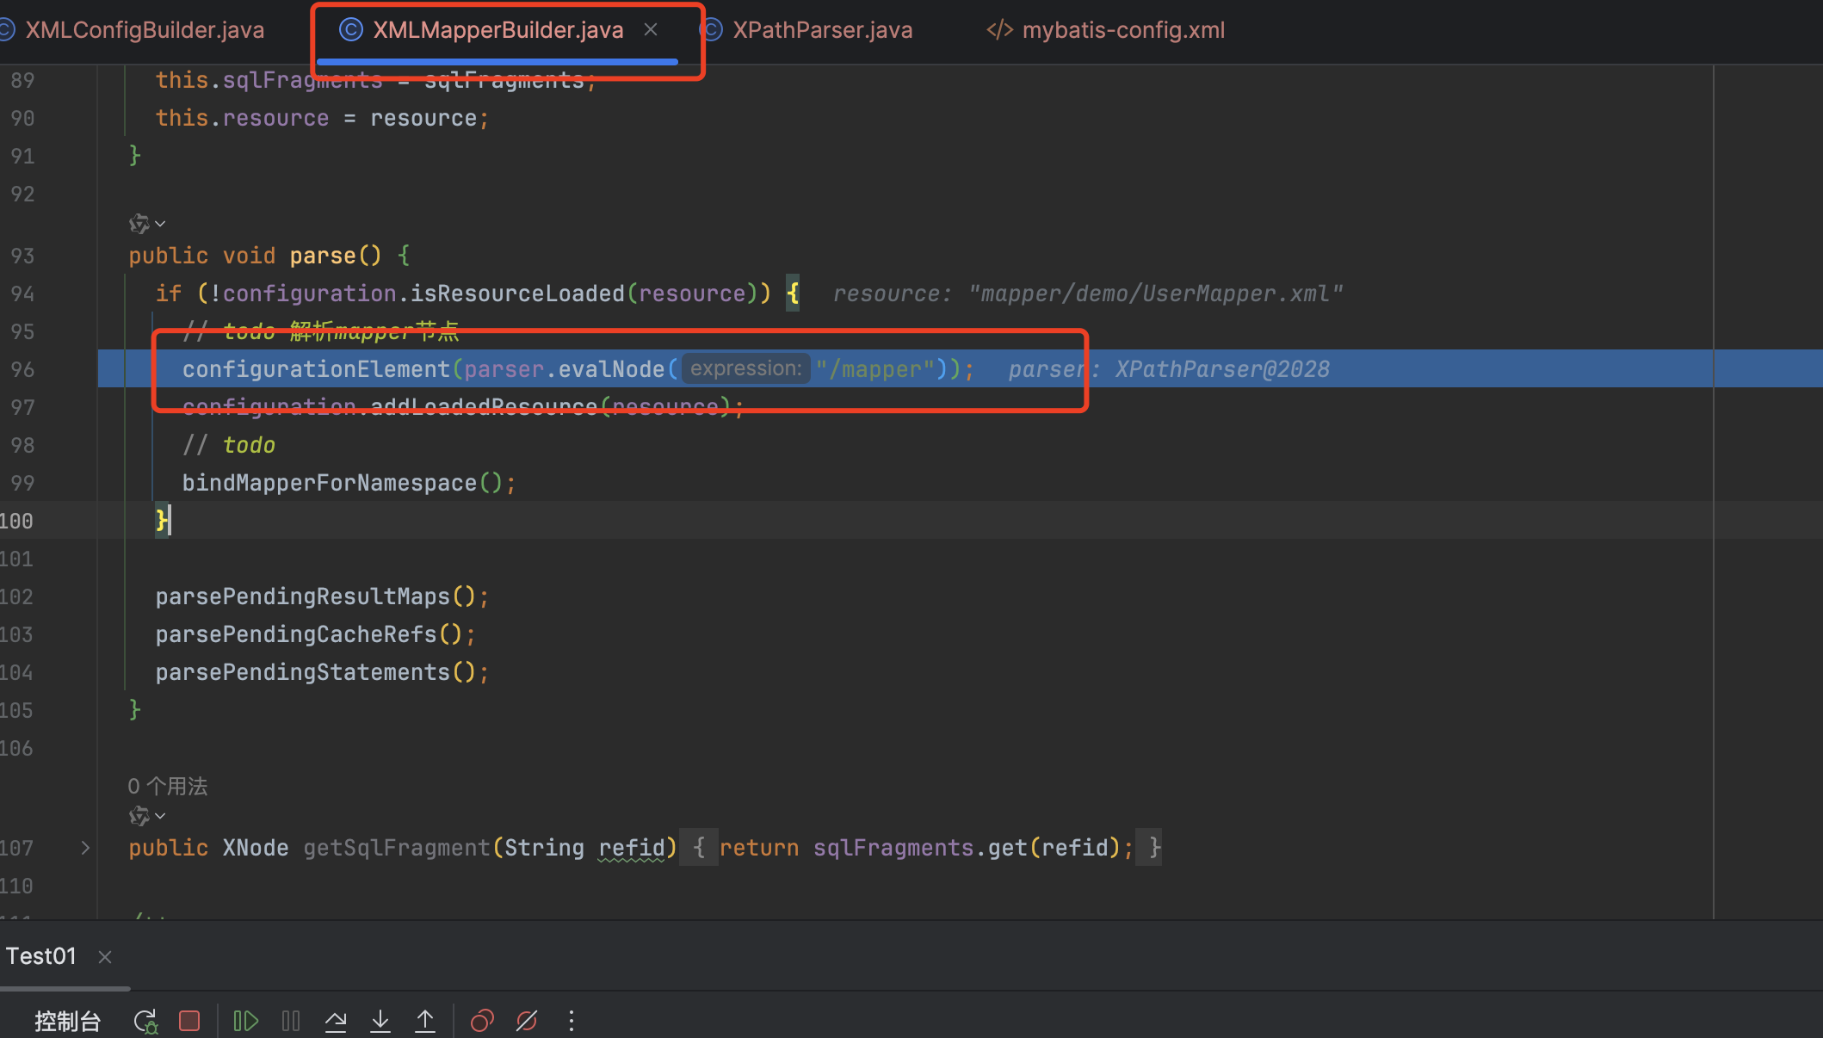1823x1038 pixels.
Task: Click this.resource assignment on line 90
Action: point(322,118)
